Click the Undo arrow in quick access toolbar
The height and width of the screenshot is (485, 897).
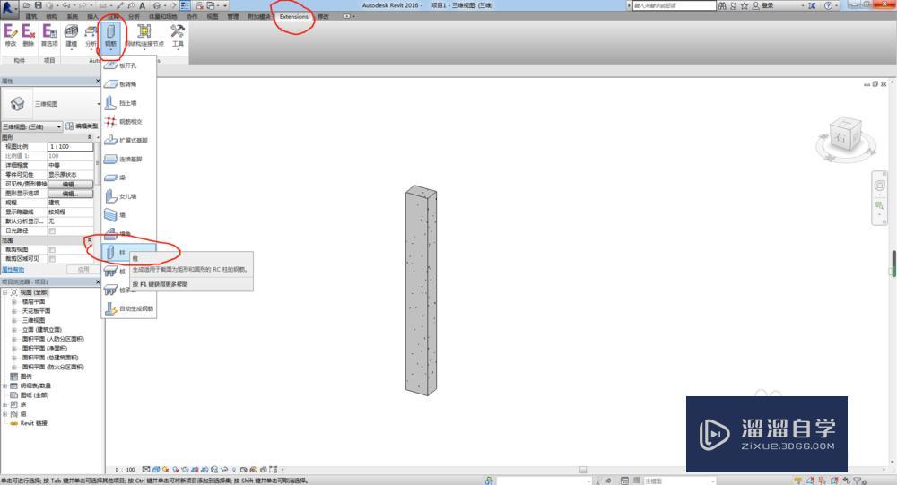(x=65, y=5)
